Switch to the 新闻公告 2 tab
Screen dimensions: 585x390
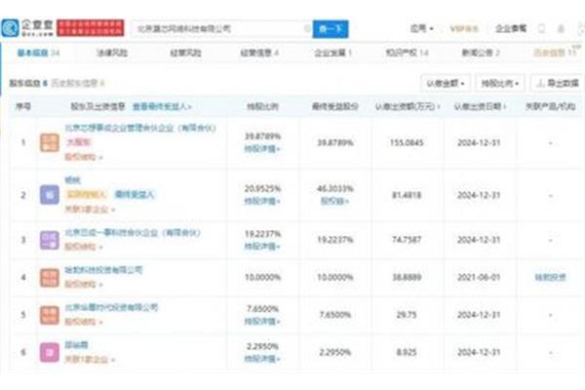click(x=481, y=53)
